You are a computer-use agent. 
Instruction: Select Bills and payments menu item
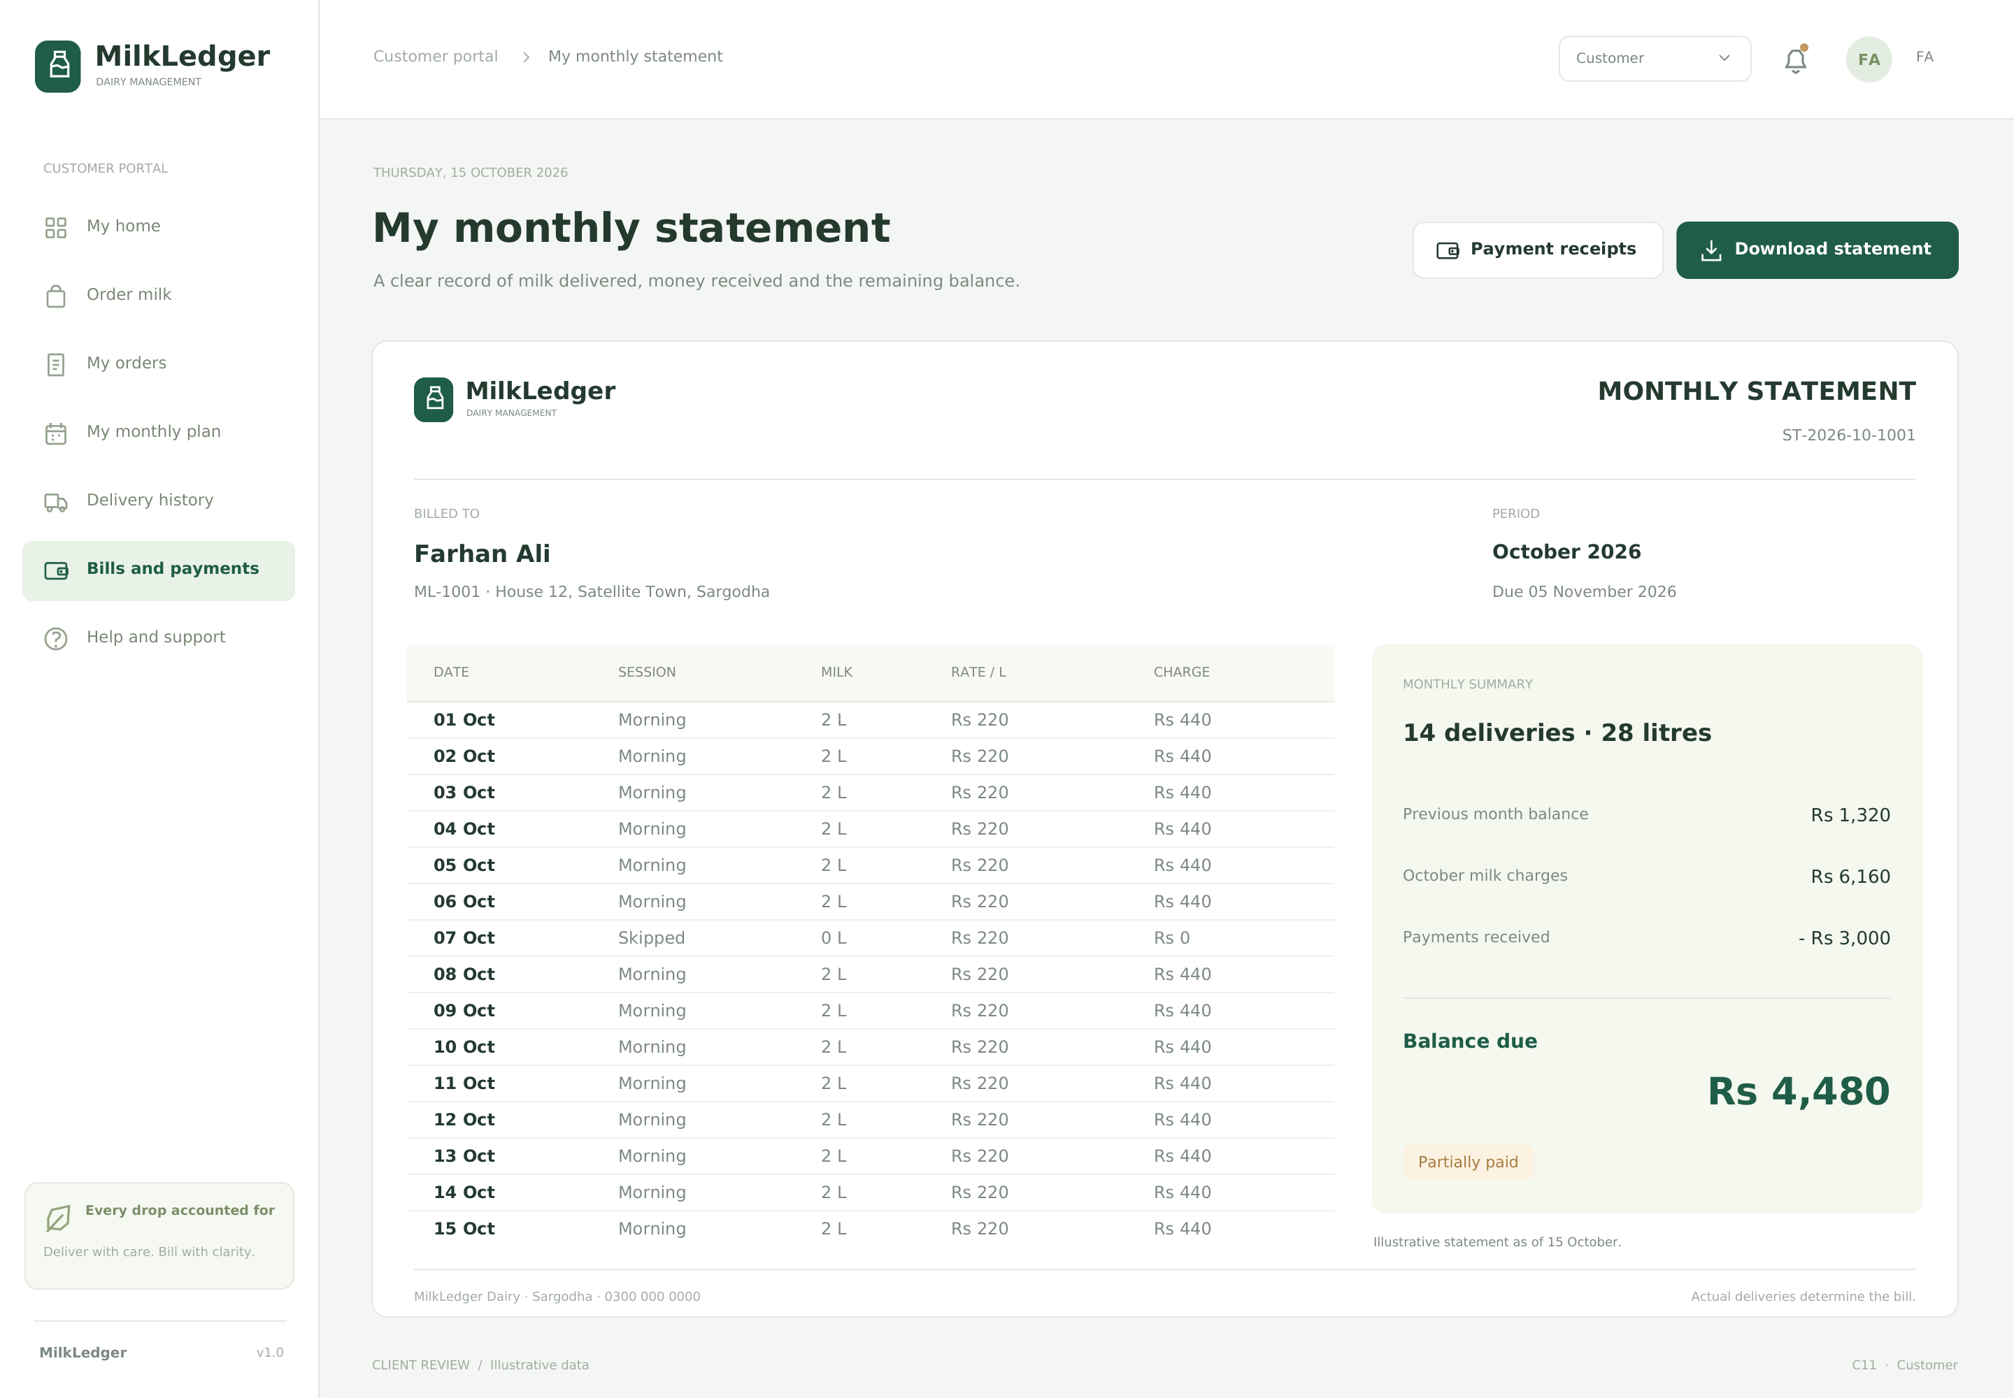[159, 570]
